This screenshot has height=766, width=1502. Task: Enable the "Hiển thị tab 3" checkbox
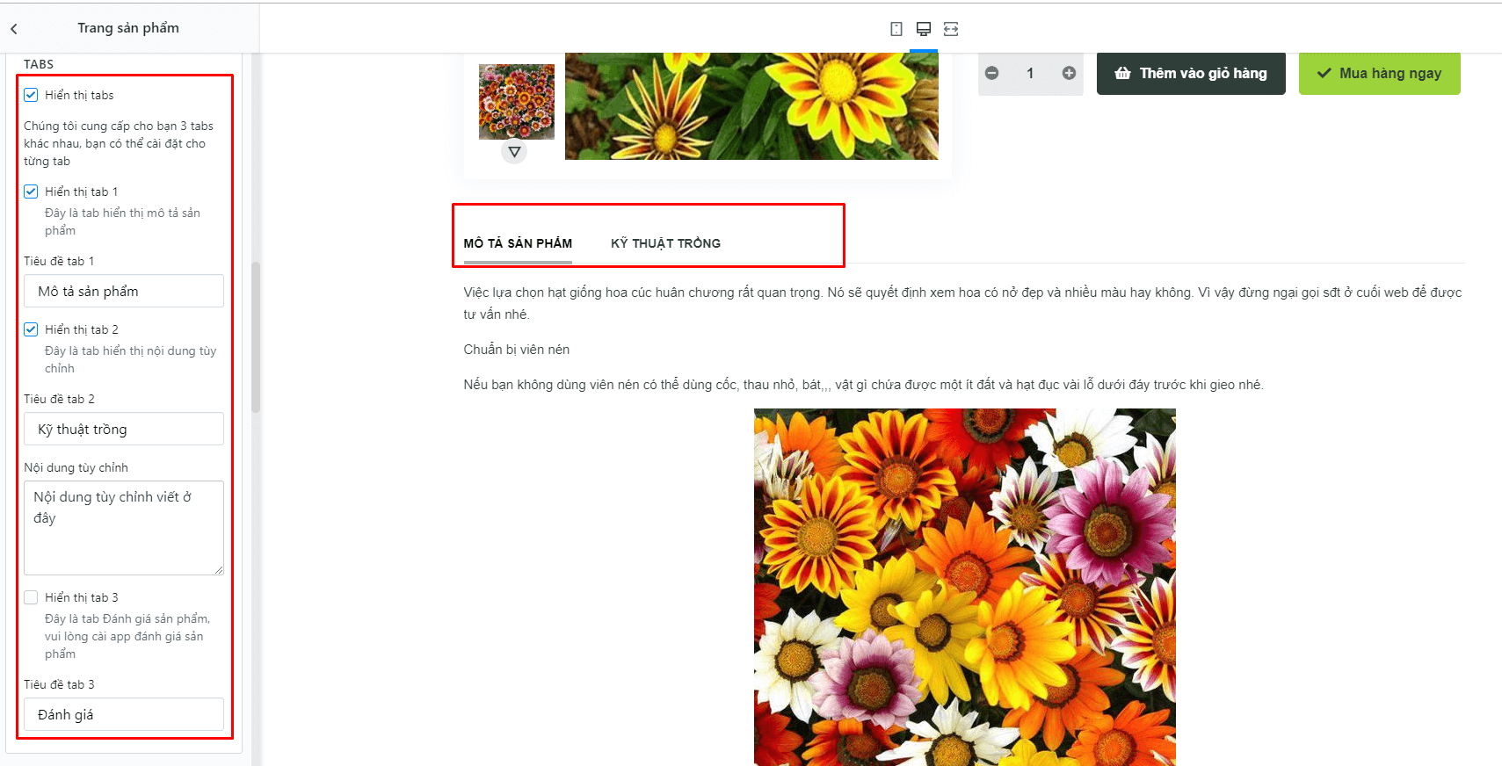point(31,597)
